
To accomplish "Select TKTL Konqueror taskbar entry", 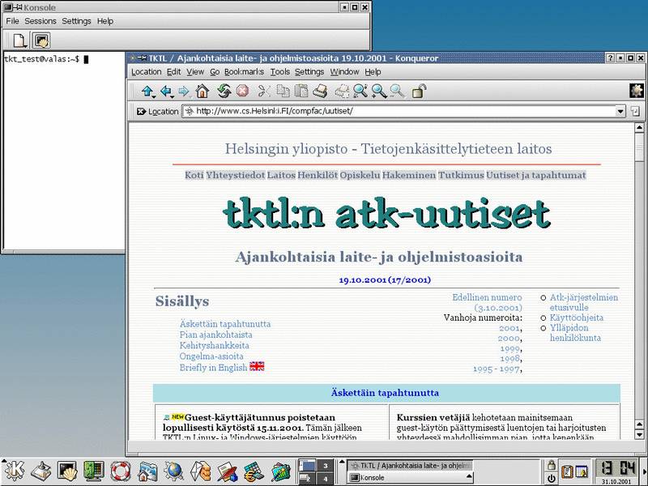I will point(410,466).
